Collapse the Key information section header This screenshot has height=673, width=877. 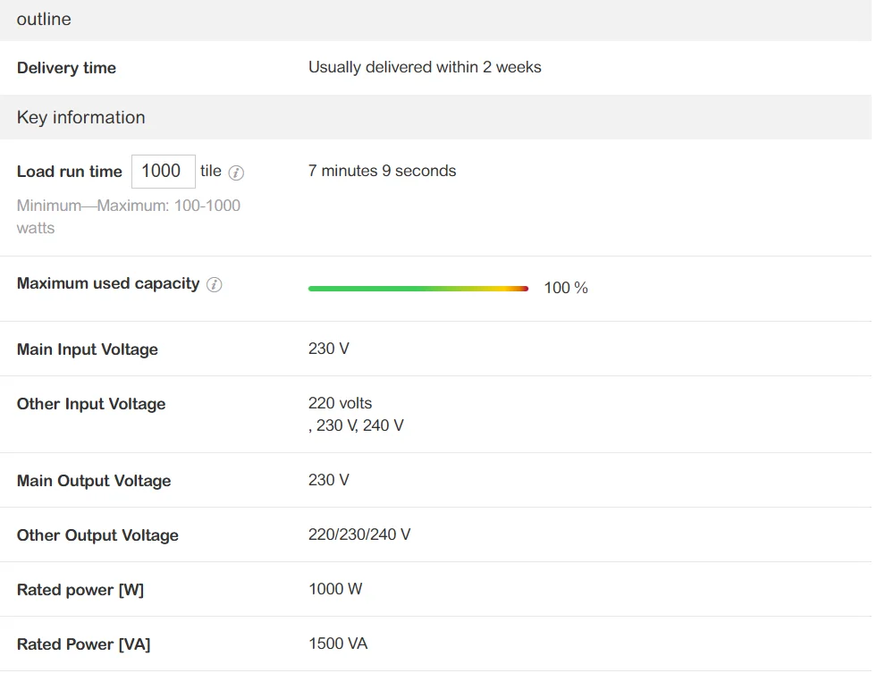[x=80, y=117]
